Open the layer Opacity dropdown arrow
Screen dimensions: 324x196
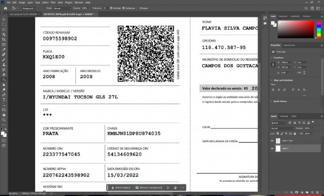(312, 128)
